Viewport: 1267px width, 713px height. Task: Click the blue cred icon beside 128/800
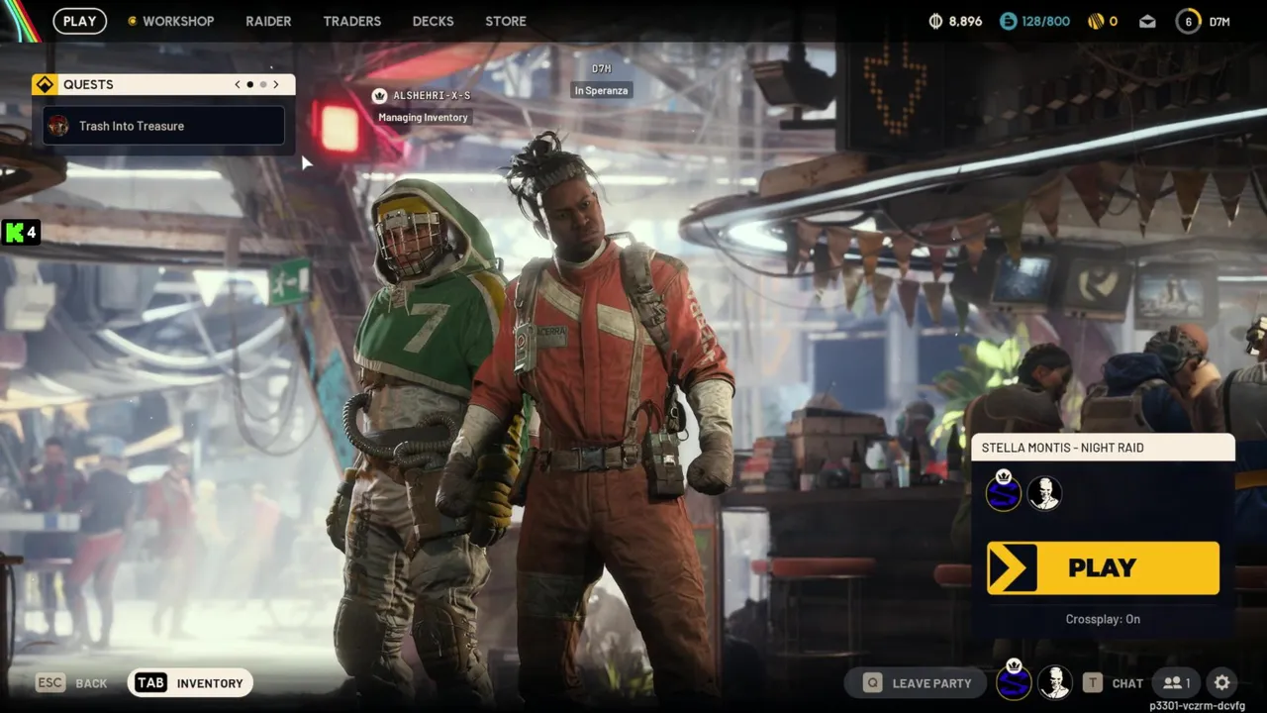(x=1008, y=21)
